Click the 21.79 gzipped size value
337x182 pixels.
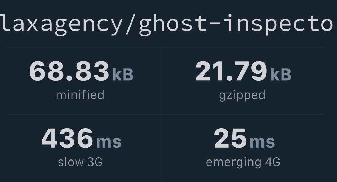pos(231,71)
